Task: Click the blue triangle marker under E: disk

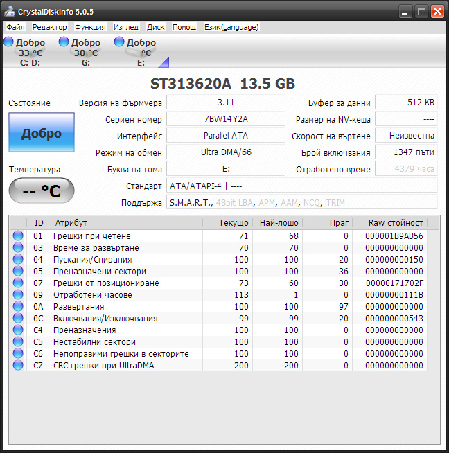Action: click(x=165, y=63)
